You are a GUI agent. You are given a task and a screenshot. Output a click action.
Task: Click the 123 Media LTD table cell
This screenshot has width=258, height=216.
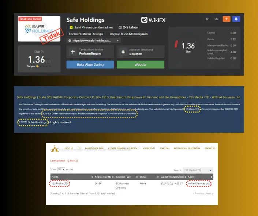coord(60,183)
